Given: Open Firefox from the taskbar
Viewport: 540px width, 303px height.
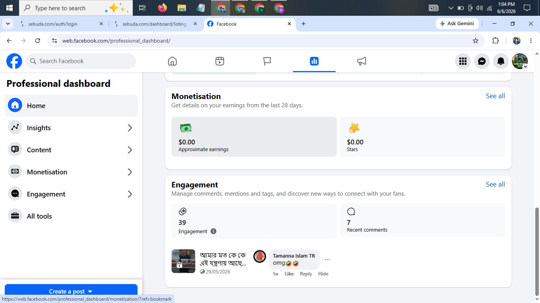Looking at the screenshot, I should point(162,8).
